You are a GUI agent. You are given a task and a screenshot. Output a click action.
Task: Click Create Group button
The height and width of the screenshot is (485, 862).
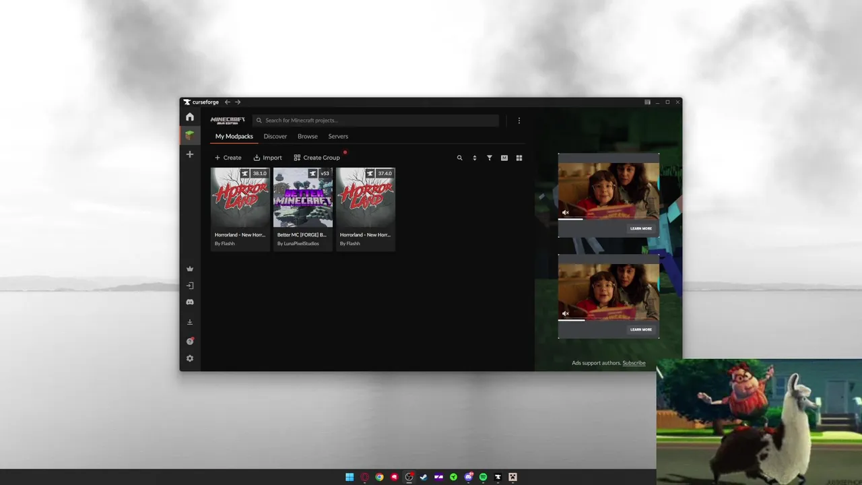317,158
